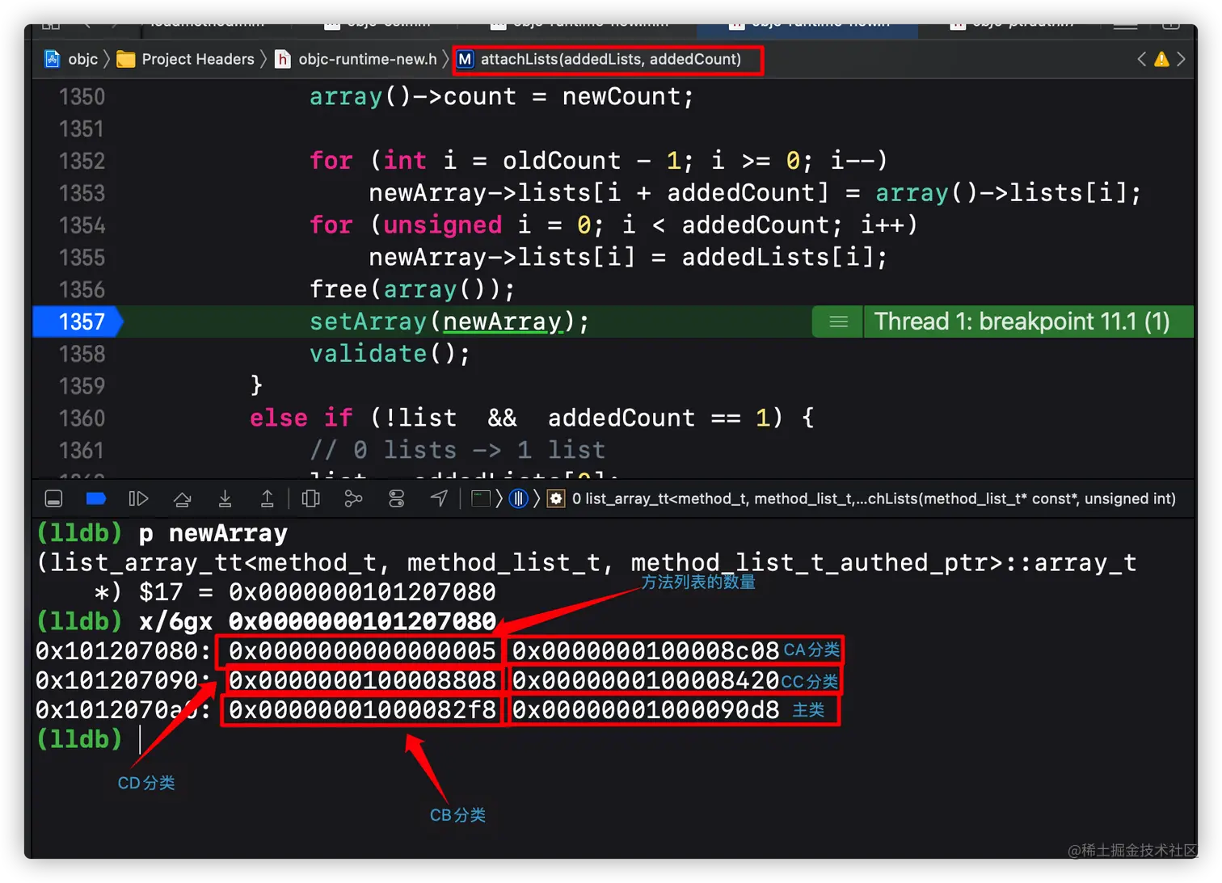Click line number 1353 in gutter
The width and height of the screenshot is (1222, 883).
(82, 193)
